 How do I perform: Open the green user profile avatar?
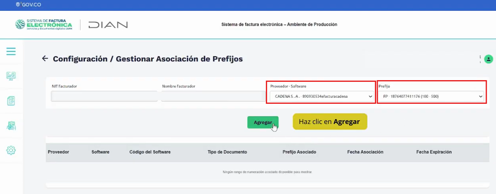click(x=488, y=59)
